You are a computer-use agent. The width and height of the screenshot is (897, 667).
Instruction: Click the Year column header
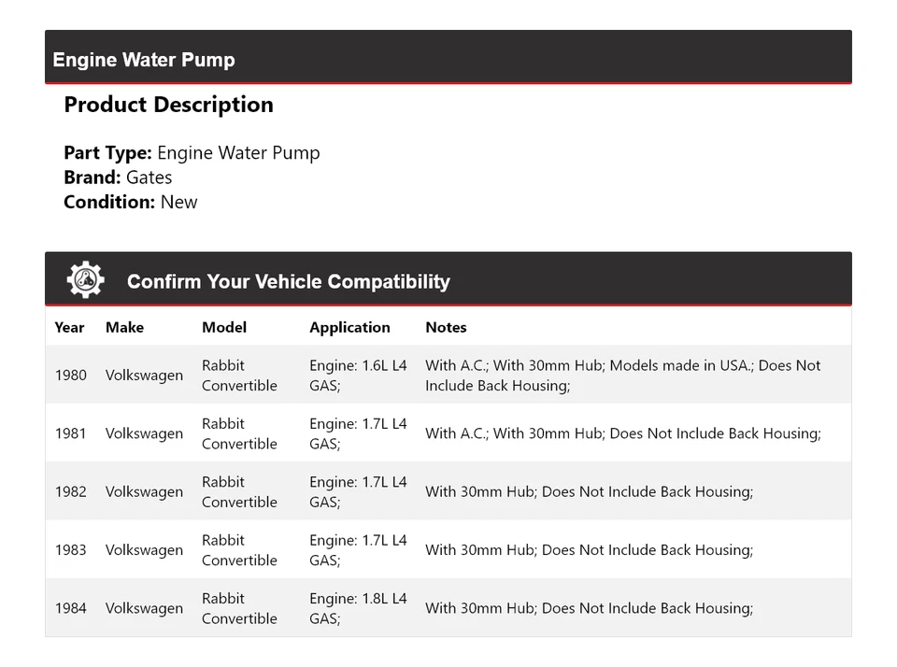69,327
